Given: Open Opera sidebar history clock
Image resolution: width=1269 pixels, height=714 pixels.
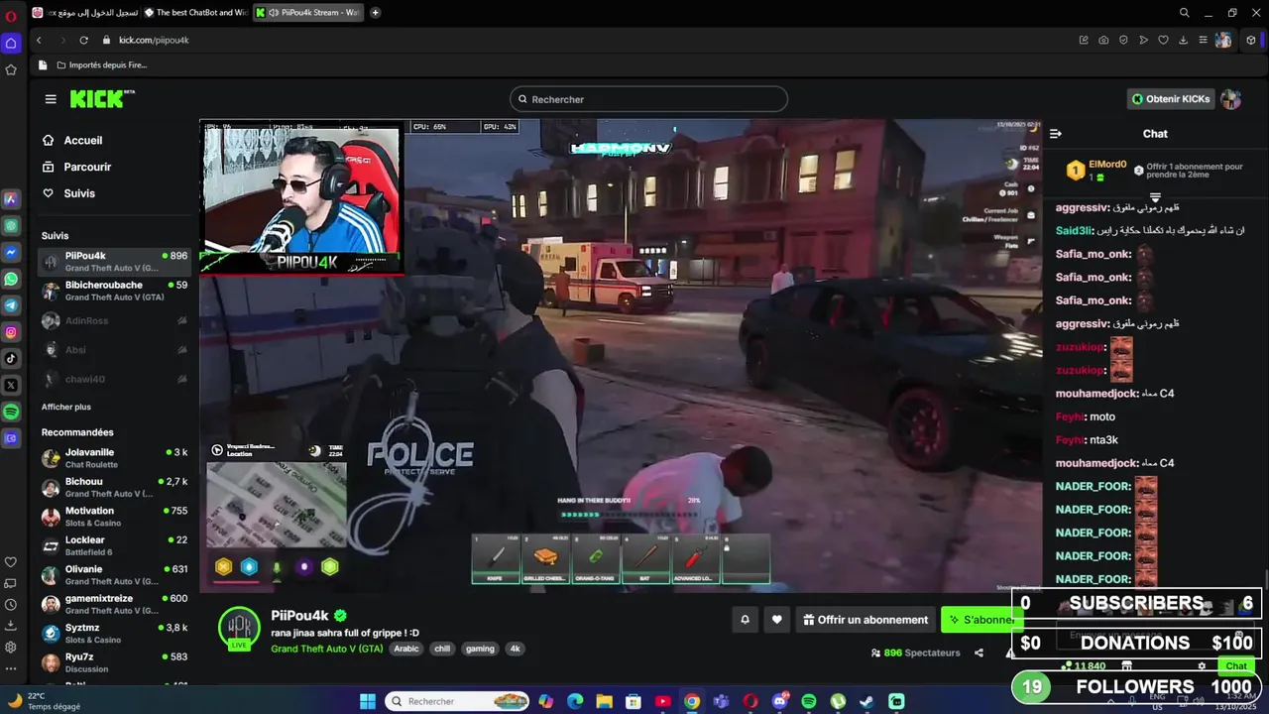Looking at the screenshot, I should coord(11,605).
